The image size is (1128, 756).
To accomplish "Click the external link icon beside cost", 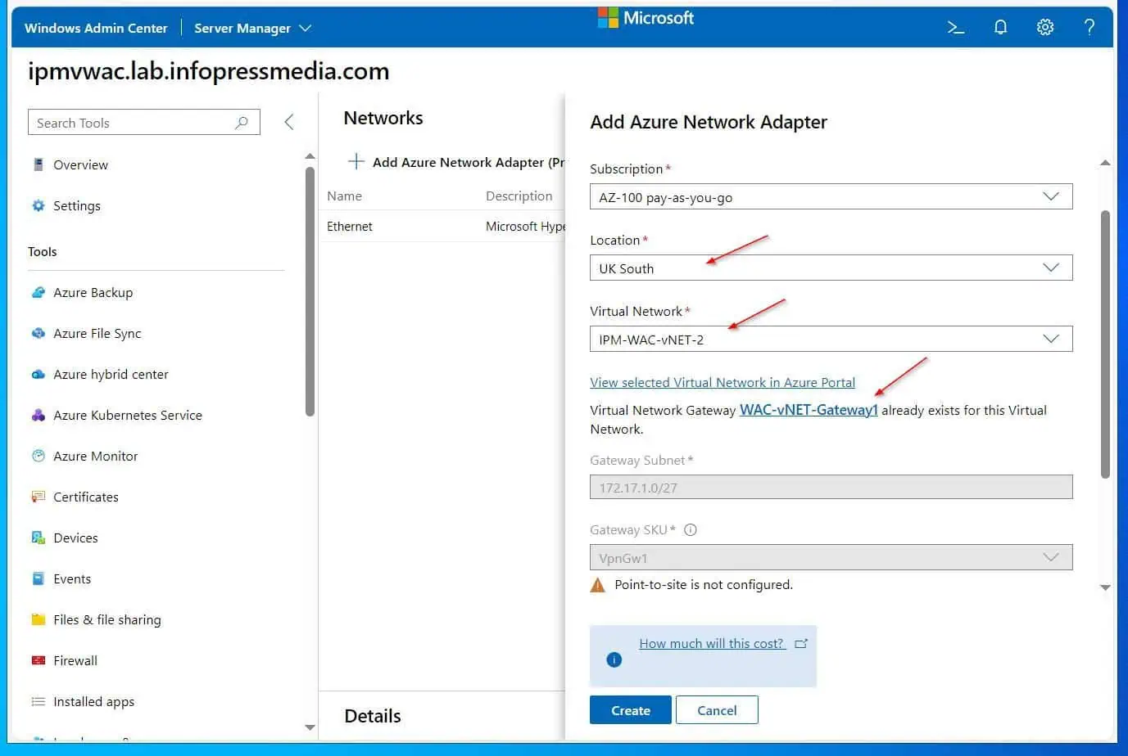I will click(x=801, y=643).
